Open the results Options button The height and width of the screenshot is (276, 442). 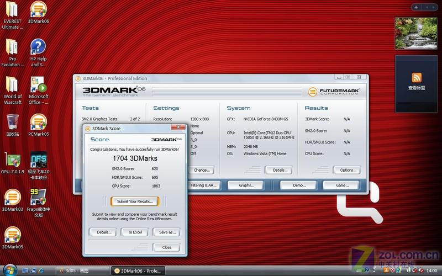click(x=347, y=170)
